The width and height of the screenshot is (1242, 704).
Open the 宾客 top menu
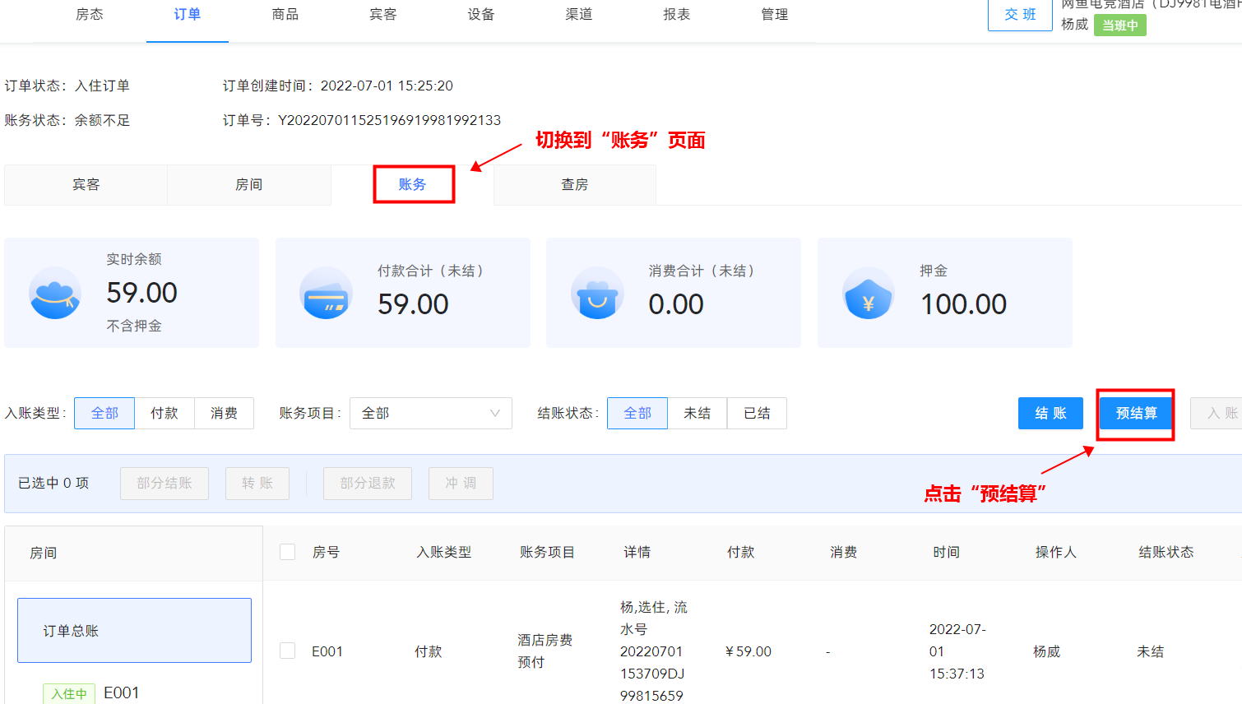[x=383, y=14]
